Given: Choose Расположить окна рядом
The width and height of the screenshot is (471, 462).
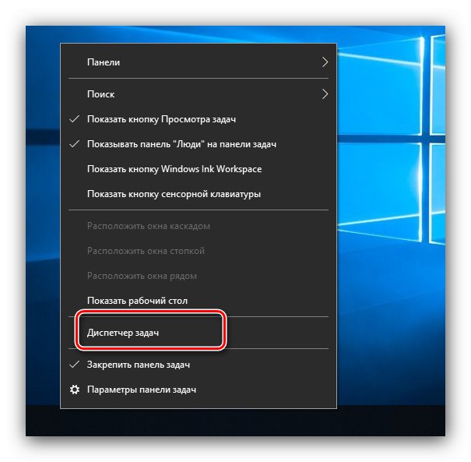Looking at the screenshot, I should tap(199, 276).
